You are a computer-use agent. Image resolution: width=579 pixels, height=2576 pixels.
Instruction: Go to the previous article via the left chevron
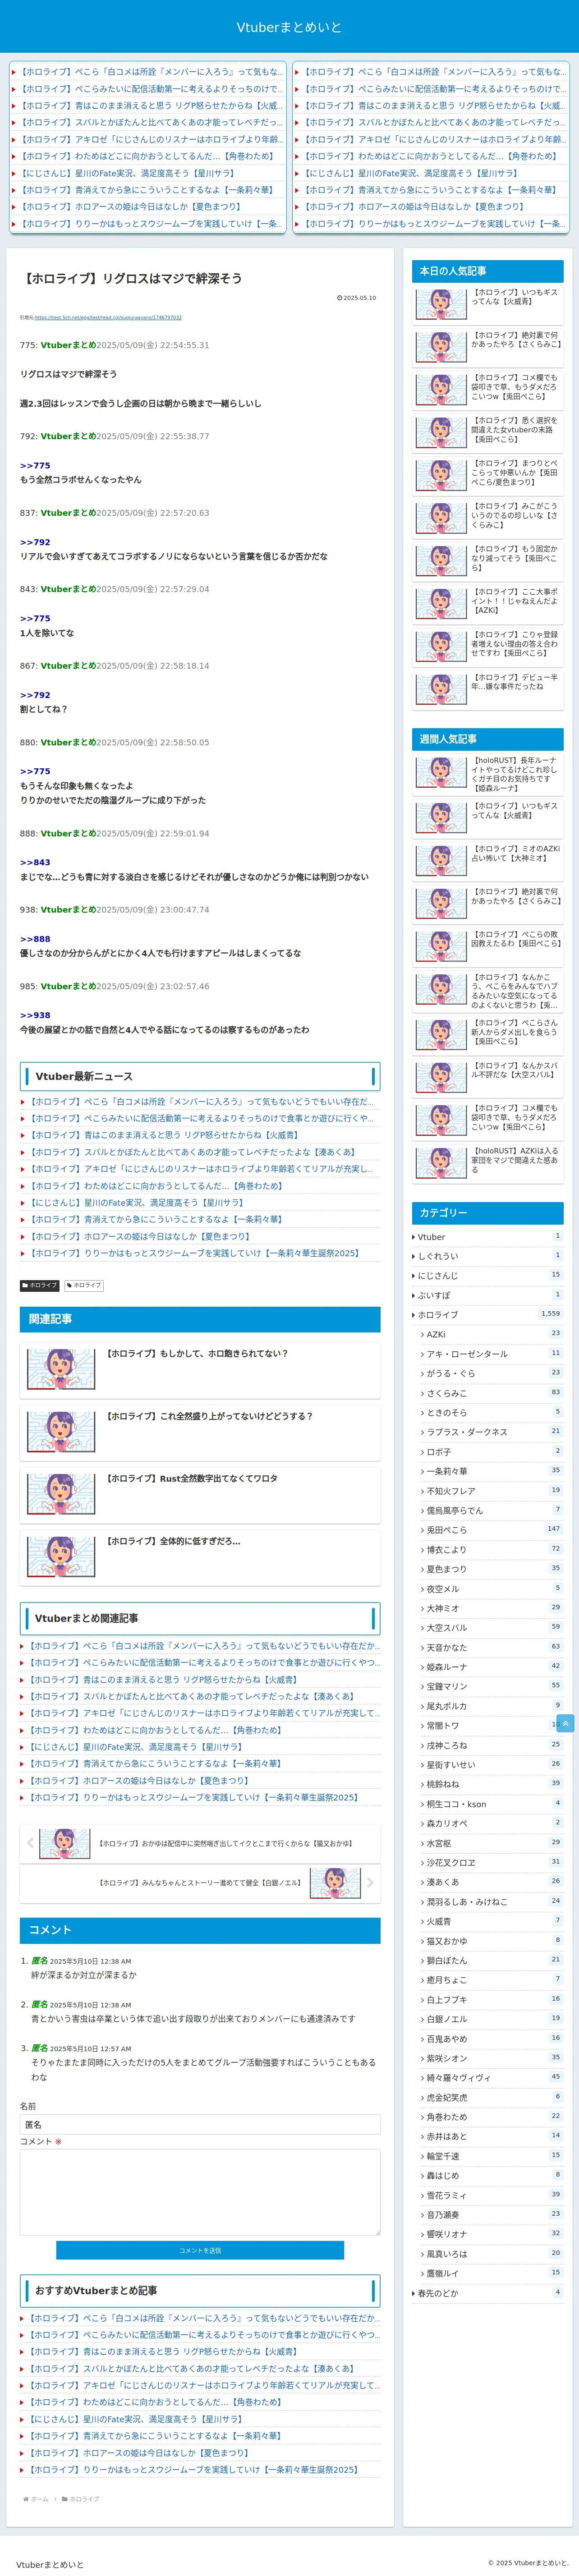tap(30, 1842)
